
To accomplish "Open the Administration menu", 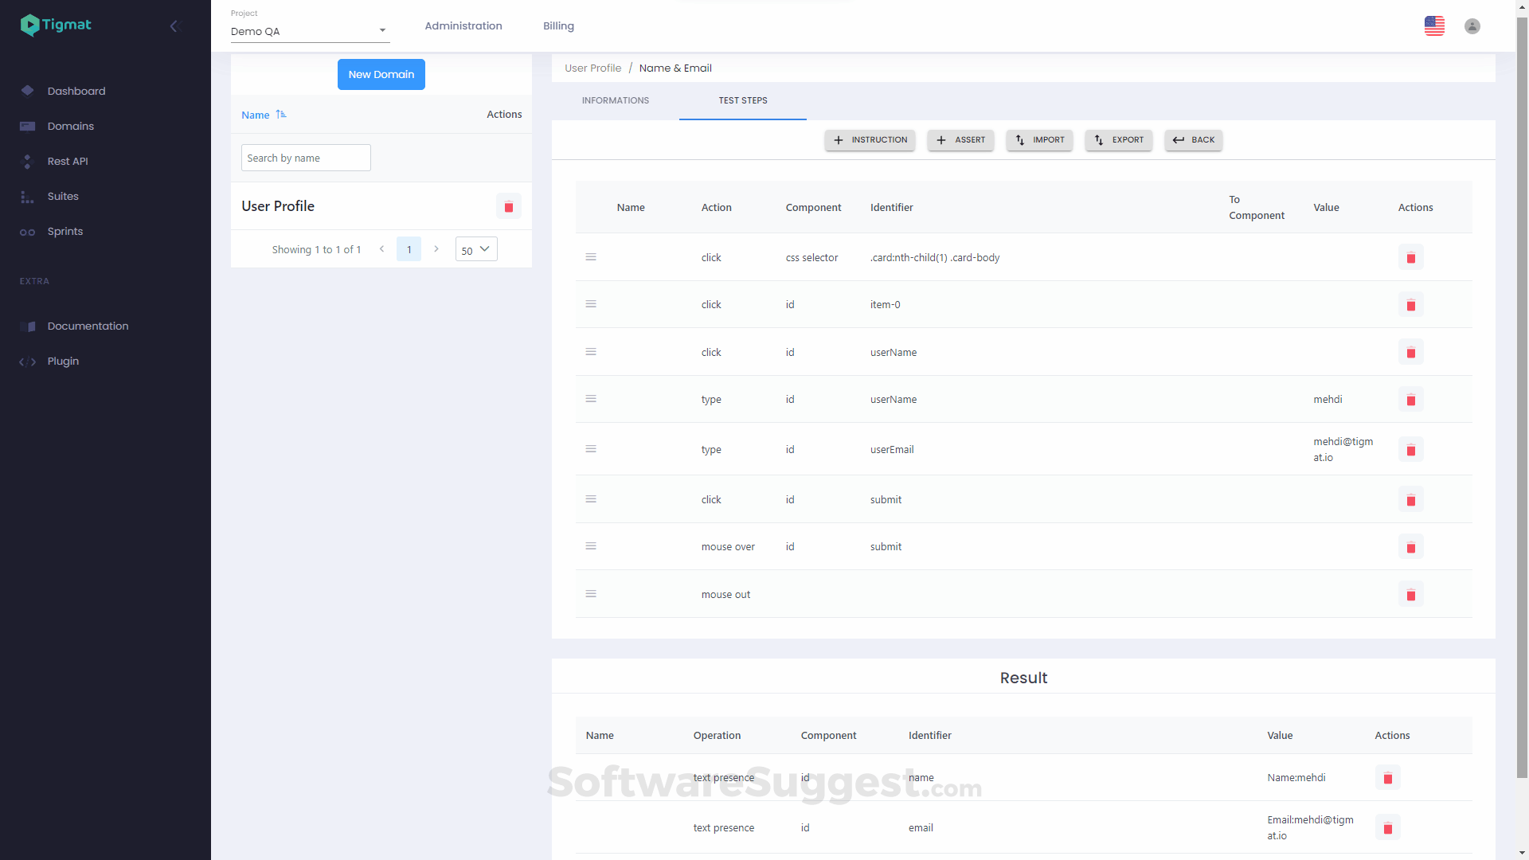I will click(x=463, y=26).
